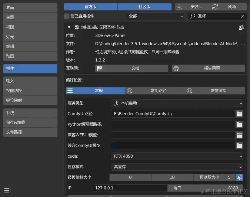Click the 报告问题 button
The width and height of the screenshot is (250, 197).
[208, 68]
